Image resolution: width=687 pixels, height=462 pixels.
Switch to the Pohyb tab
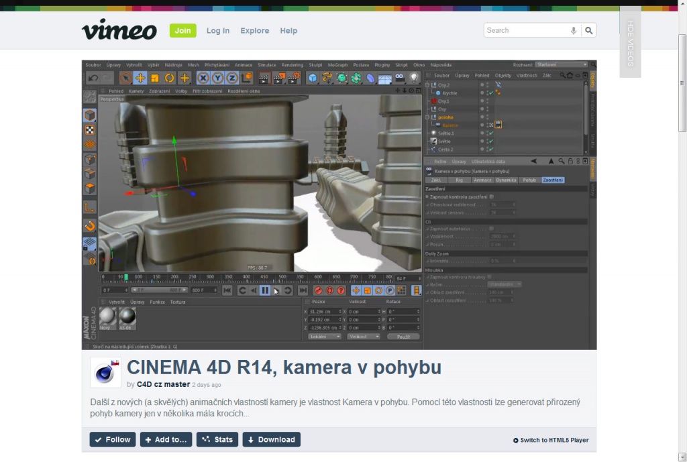pyautogui.click(x=529, y=180)
